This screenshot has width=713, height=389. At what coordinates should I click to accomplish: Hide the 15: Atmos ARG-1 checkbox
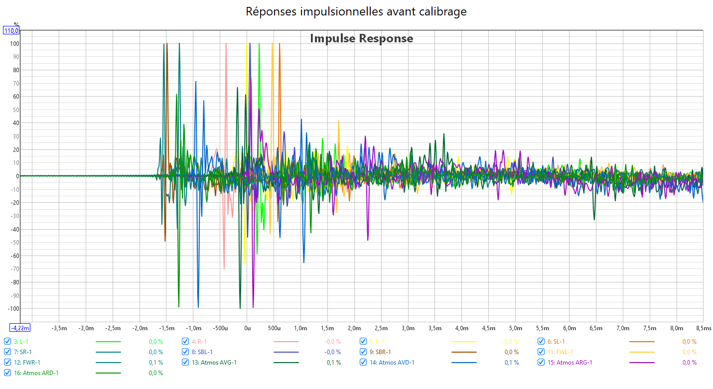(x=542, y=363)
